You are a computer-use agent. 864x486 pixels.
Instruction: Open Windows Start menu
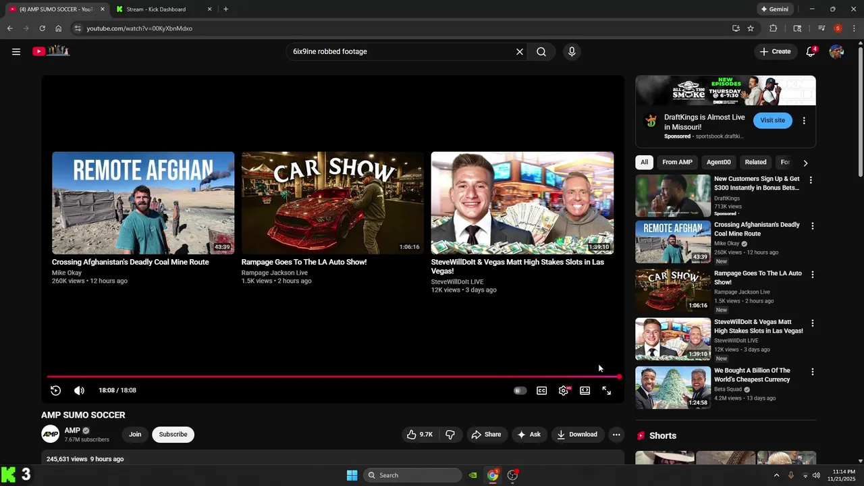click(352, 475)
